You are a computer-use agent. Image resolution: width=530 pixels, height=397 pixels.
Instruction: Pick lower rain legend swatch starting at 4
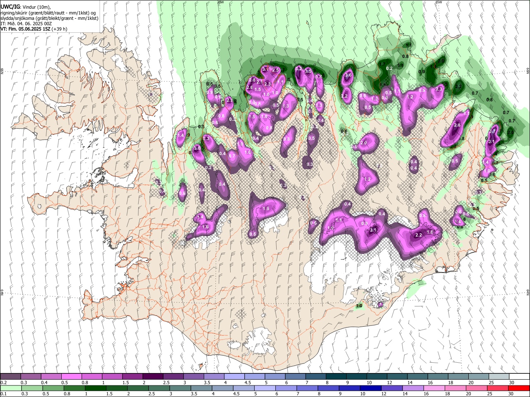click(222, 388)
